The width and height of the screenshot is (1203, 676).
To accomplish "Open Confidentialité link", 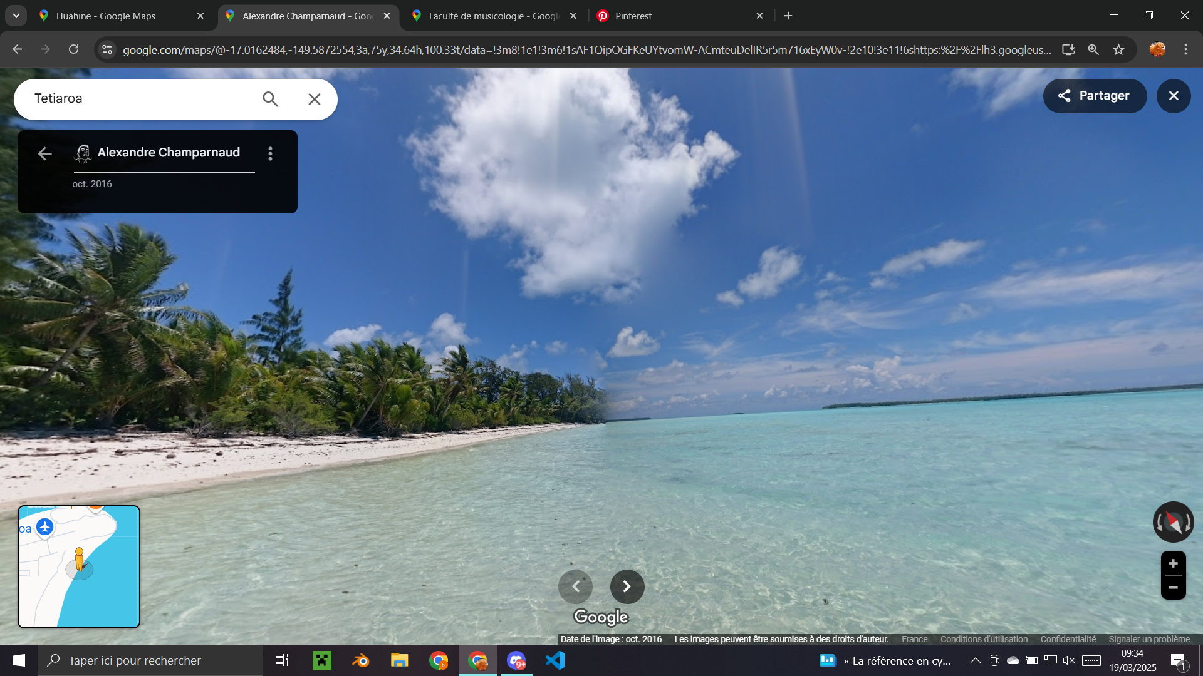I will click(1068, 639).
